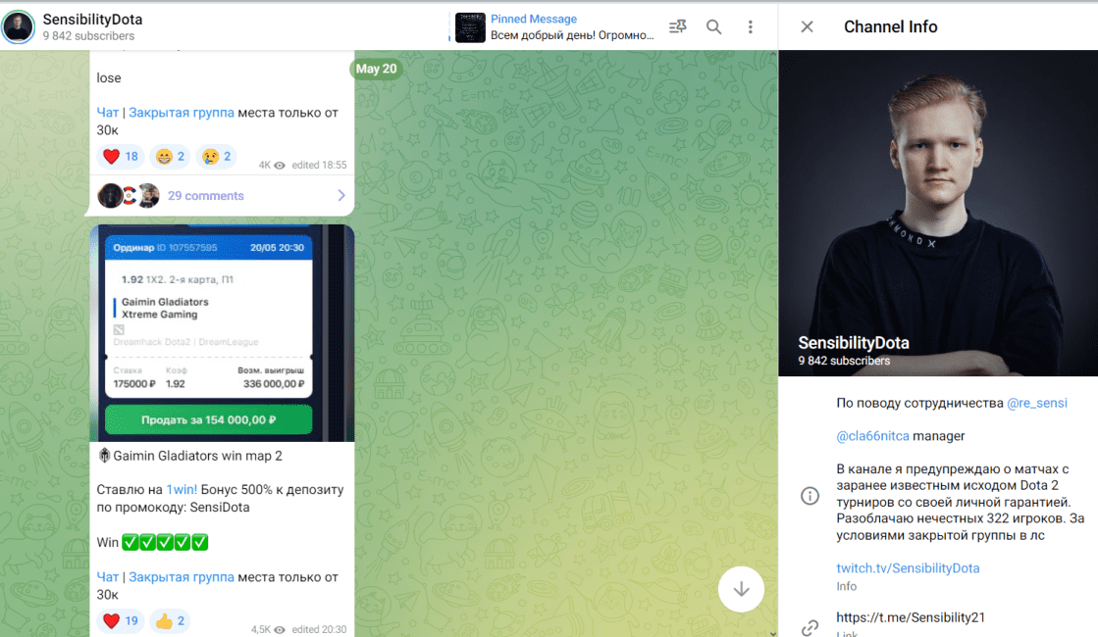Viewport: 1098px width, 637px height.
Task: Click the thumbs-up reaction with 2
Action: click(170, 621)
